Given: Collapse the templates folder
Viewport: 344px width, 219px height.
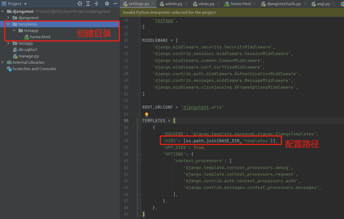Looking at the screenshot, I should click(8, 24).
